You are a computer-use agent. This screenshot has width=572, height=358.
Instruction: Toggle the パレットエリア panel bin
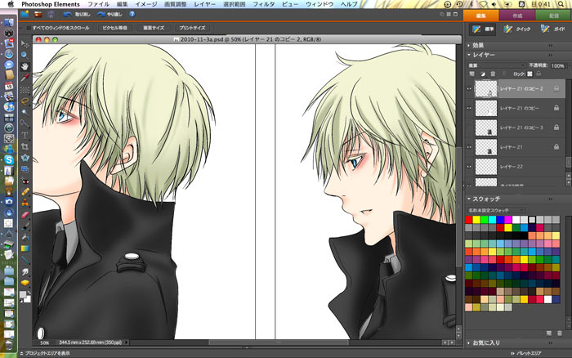pos(525,353)
